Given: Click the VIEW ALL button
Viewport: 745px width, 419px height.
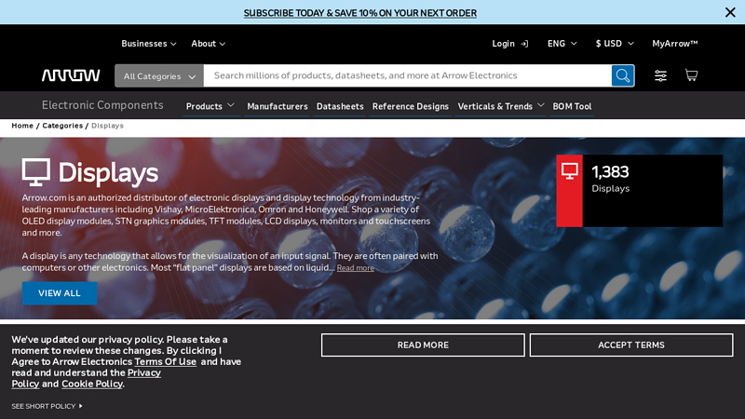Looking at the screenshot, I should [x=60, y=293].
